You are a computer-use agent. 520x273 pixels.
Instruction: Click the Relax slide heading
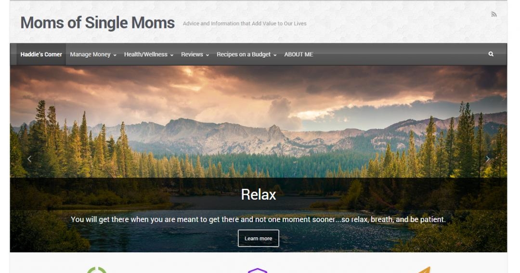(x=259, y=195)
